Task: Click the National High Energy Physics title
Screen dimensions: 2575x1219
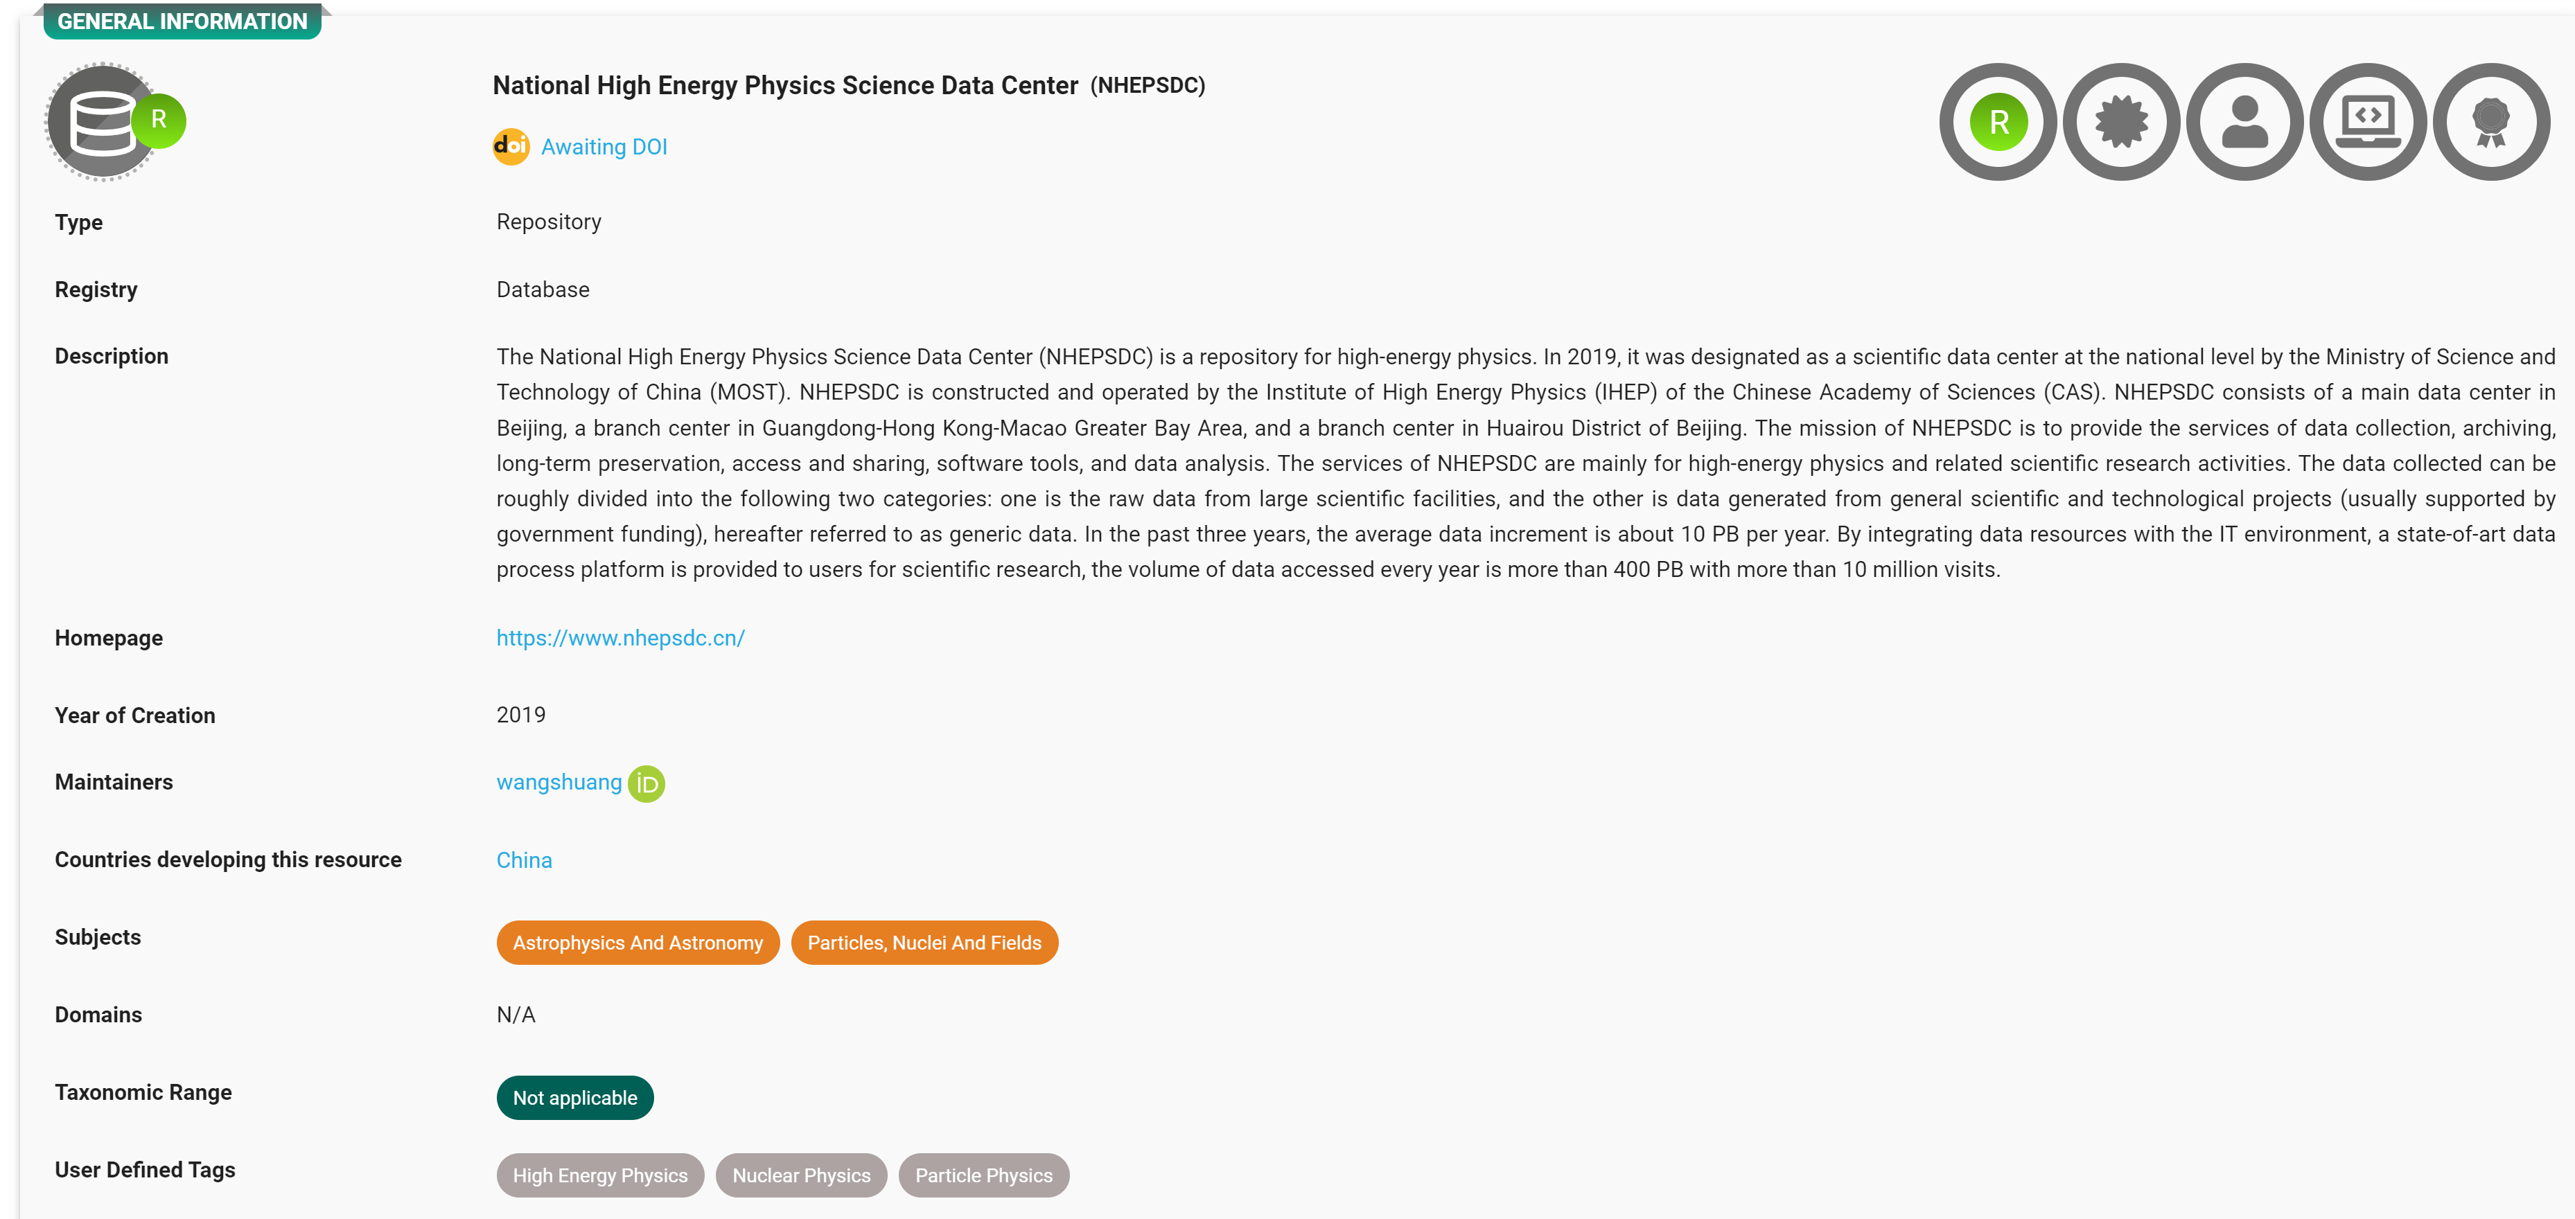Action: pyautogui.click(x=784, y=86)
